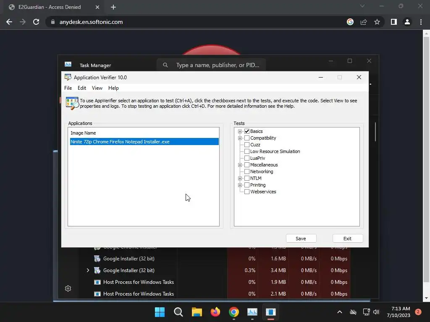Enable the Basics test checkbox
Image resolution: width=430 pixels, height=322 pixels.
247,131
